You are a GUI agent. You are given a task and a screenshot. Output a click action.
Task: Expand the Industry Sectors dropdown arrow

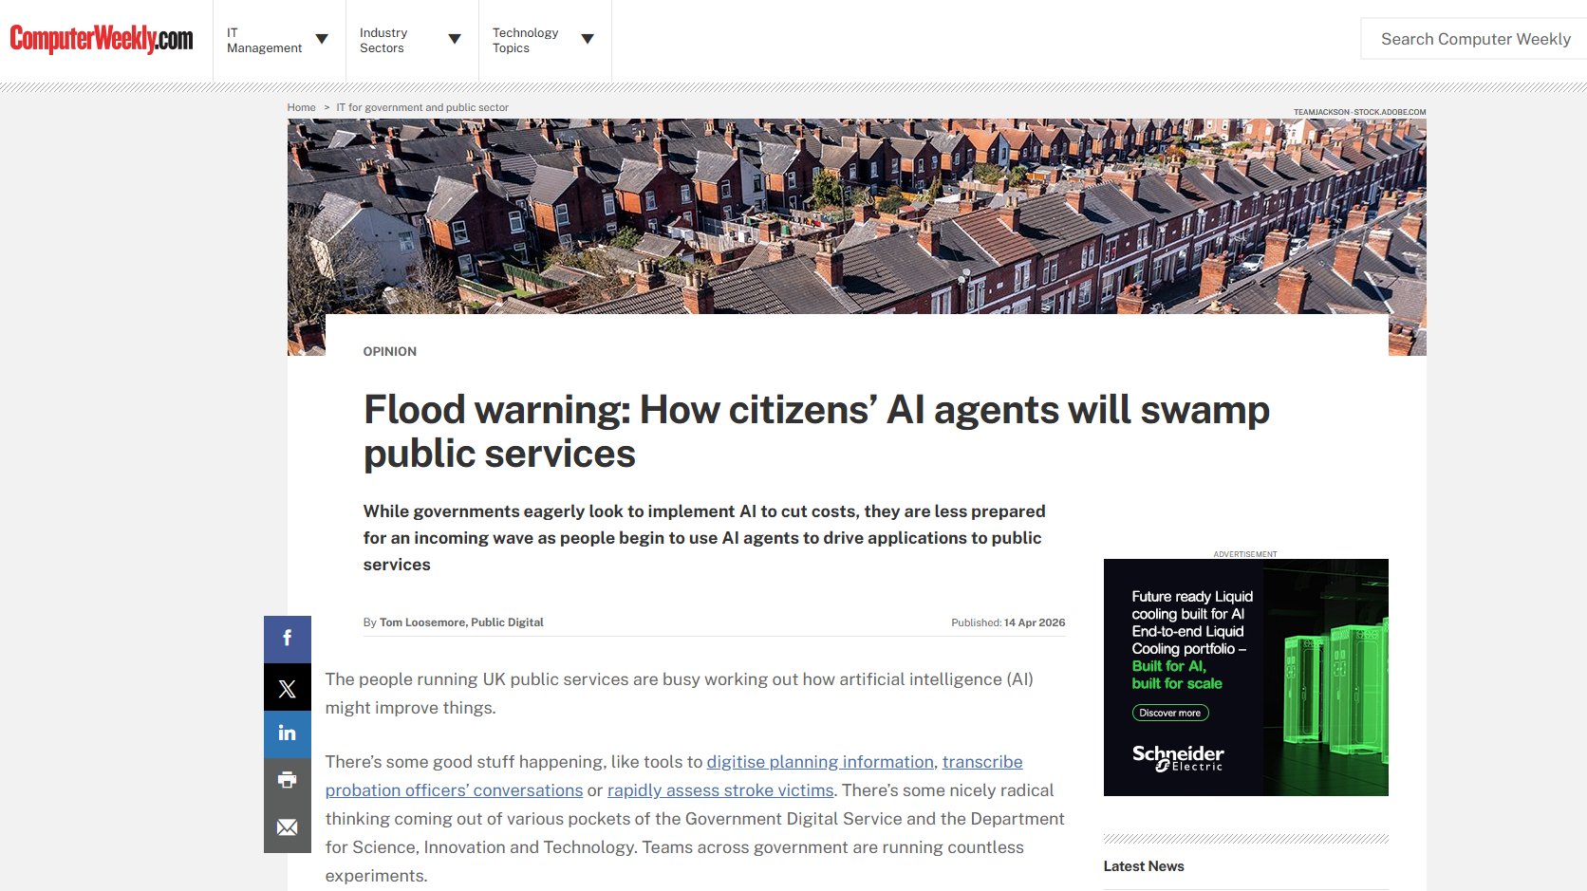tap(456, 40)
